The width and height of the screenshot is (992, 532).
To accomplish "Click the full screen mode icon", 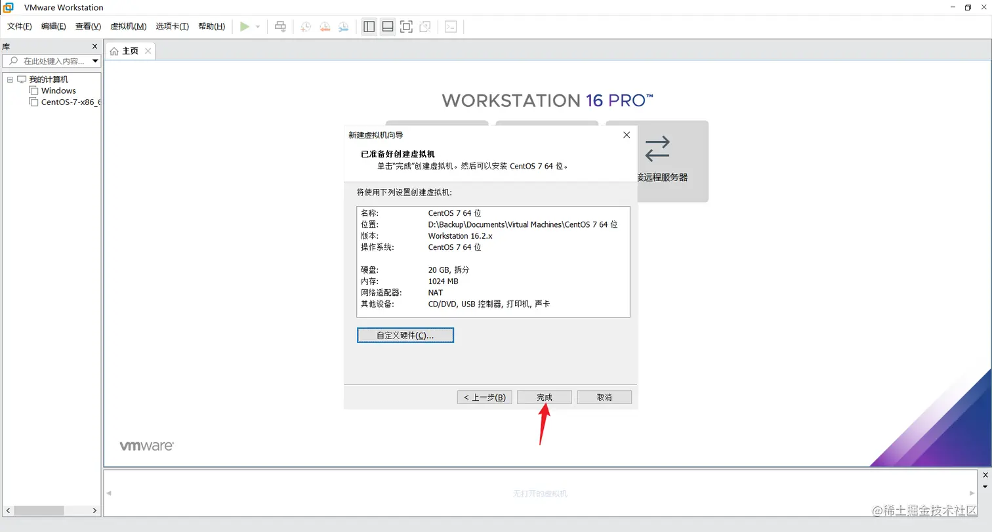I will click(406, 26).
